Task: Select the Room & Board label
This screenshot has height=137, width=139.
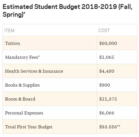Action: pos(20,99)
